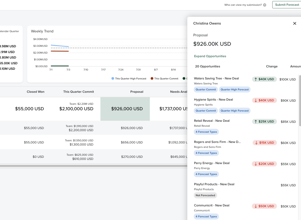
Task: Click the down-arrow $50K change badge for Communicrit
Action: click(x=264, y=206)
